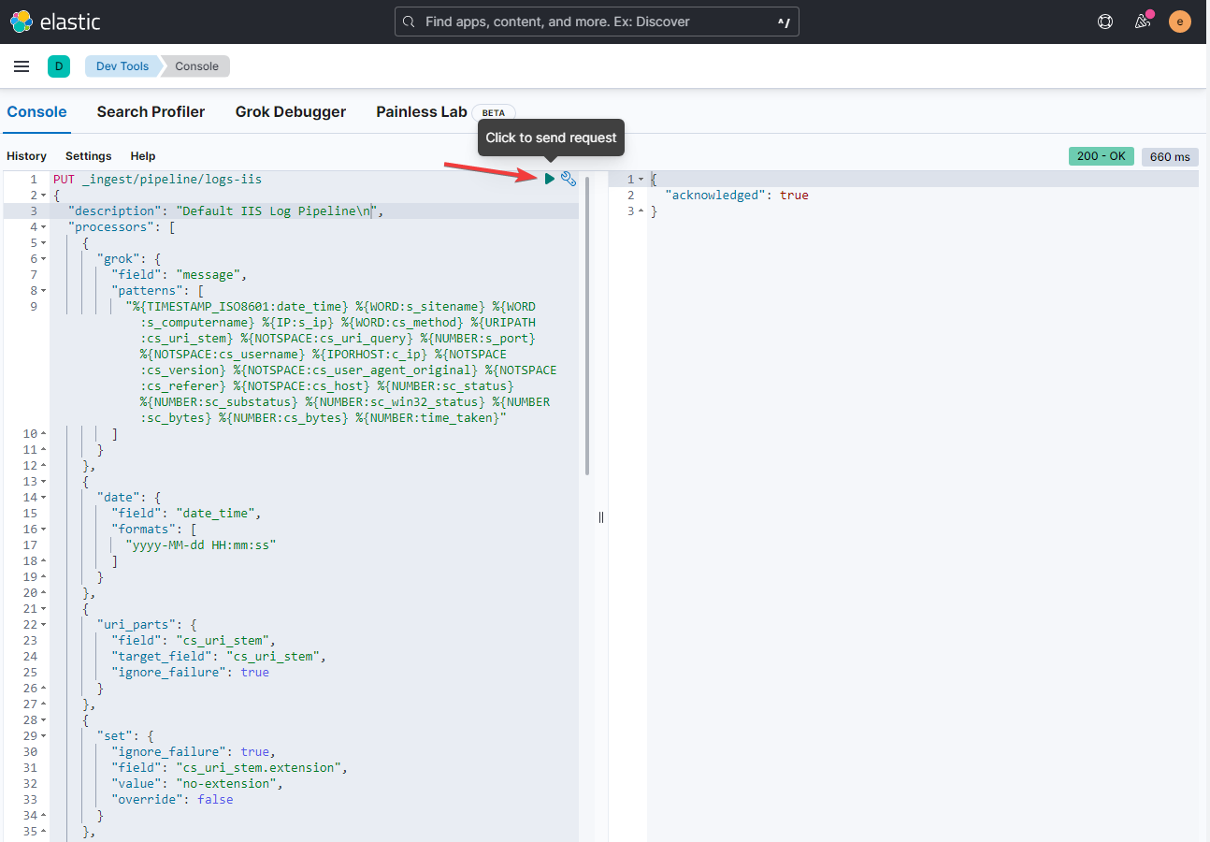
Task: Collapse the grok processor block on line 6
Action: point(42,258)
